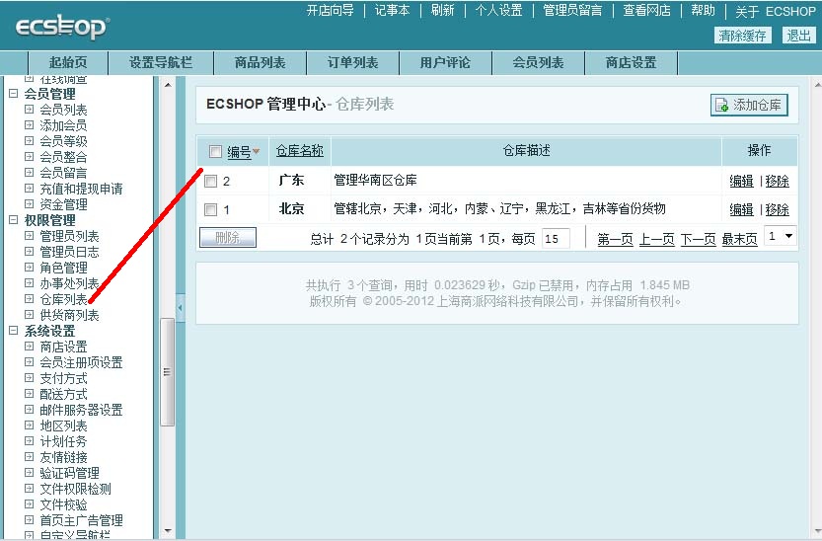This screenshot has width=822, height=541.
Task: Open the 开店向导 link
Action: (331, 11)
